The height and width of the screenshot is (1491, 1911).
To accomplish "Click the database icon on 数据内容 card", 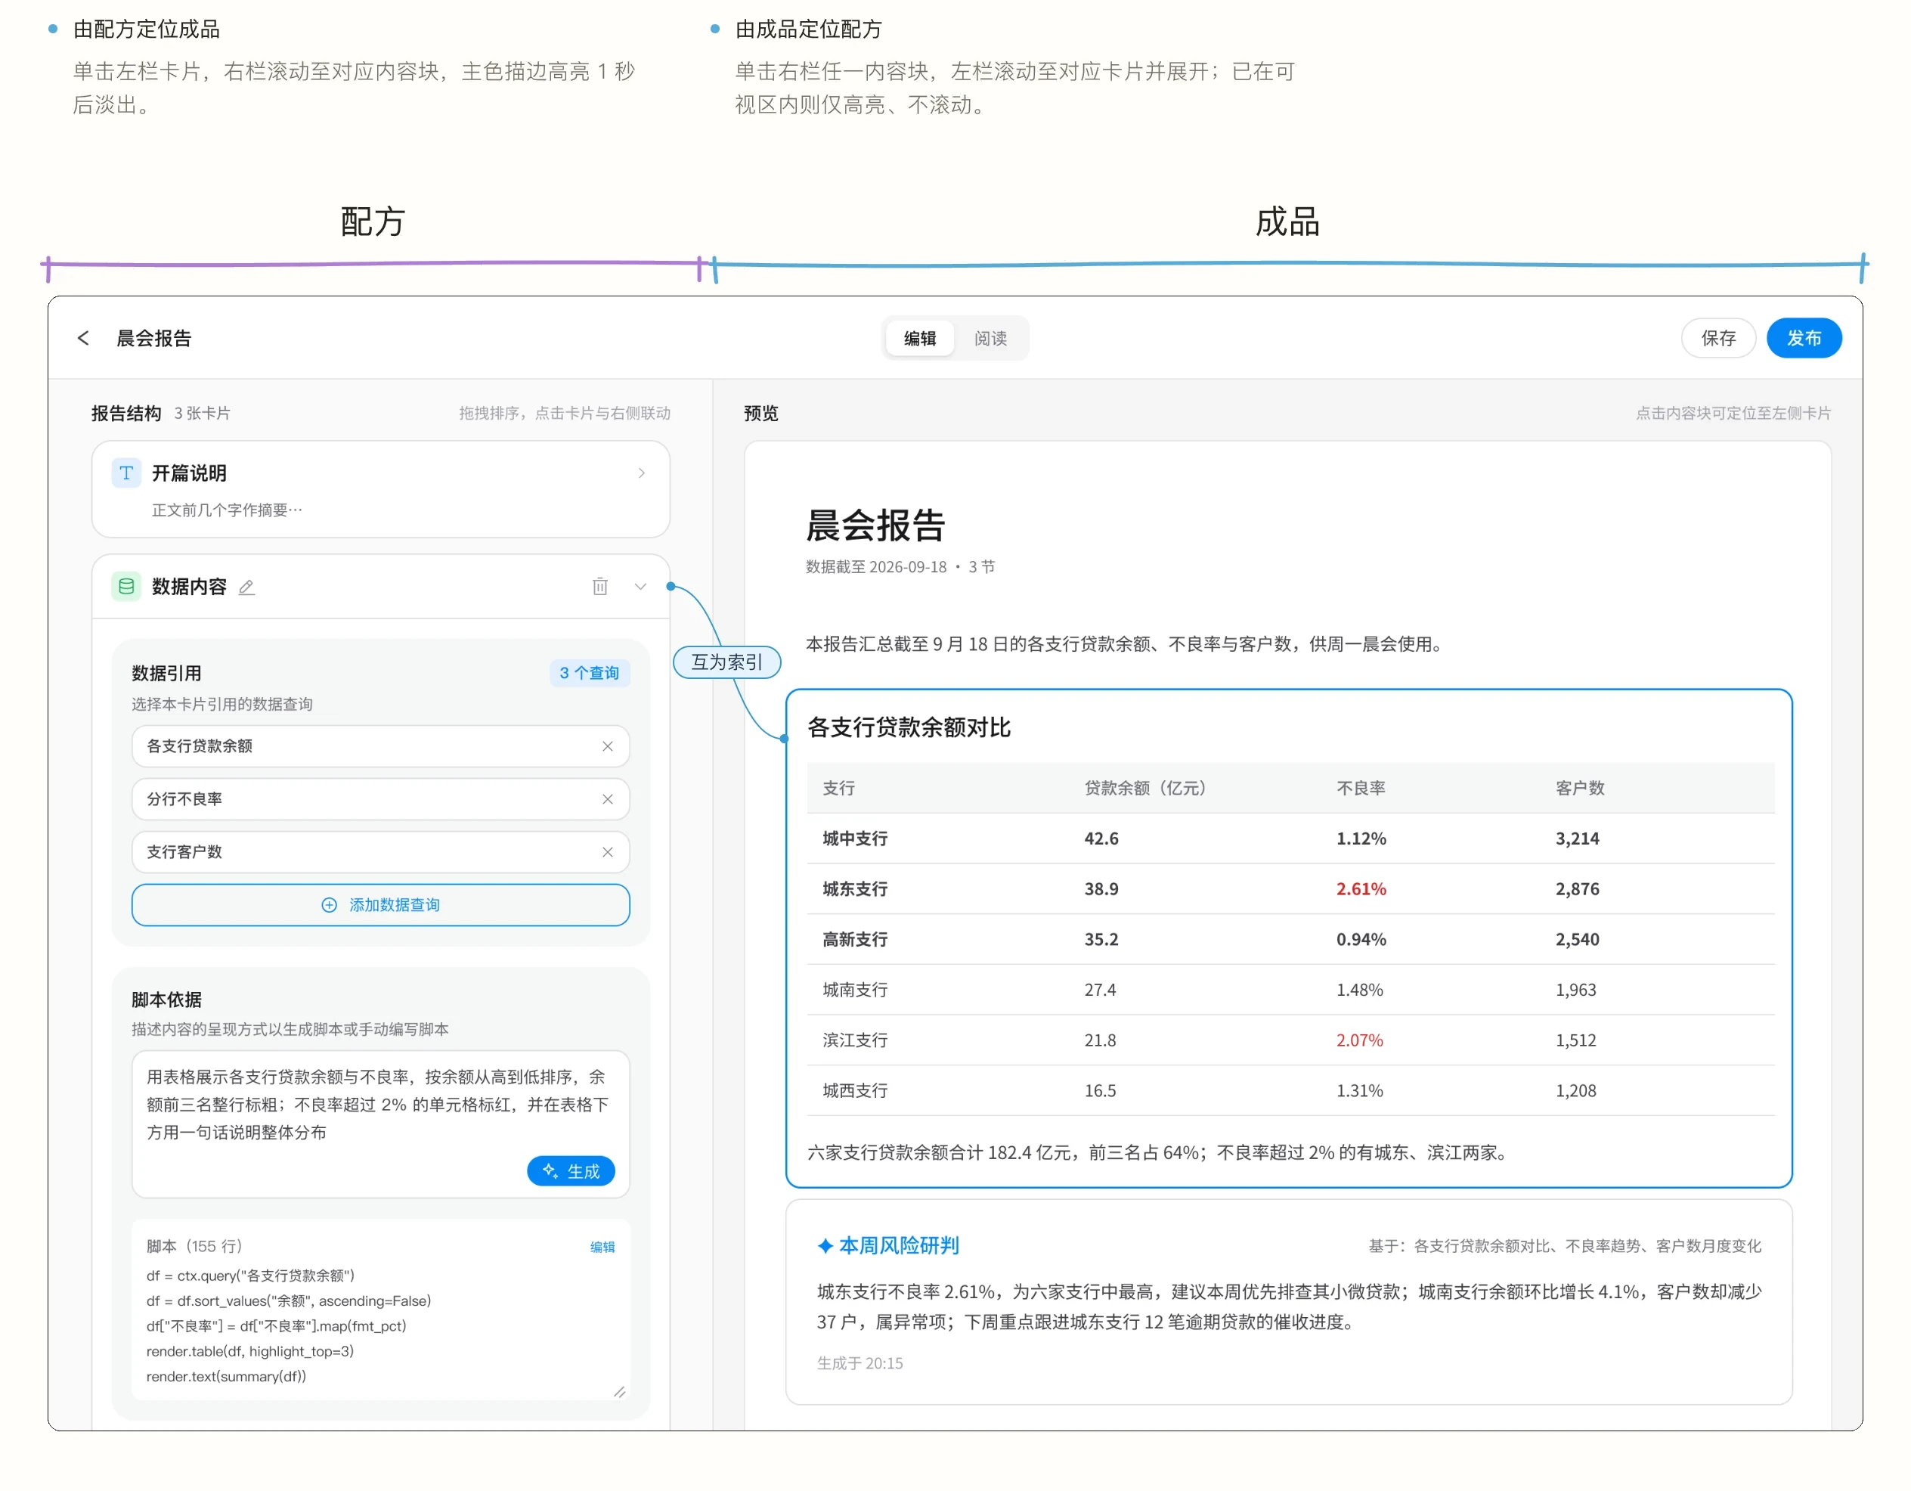I will [126, 586].
